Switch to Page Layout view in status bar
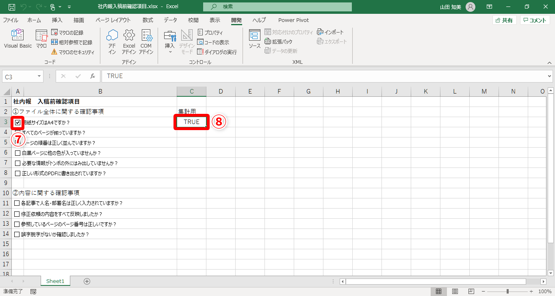 pos(455,292)
